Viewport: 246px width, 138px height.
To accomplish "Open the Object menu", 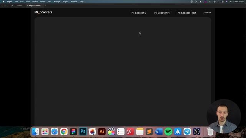I will 35,2.
